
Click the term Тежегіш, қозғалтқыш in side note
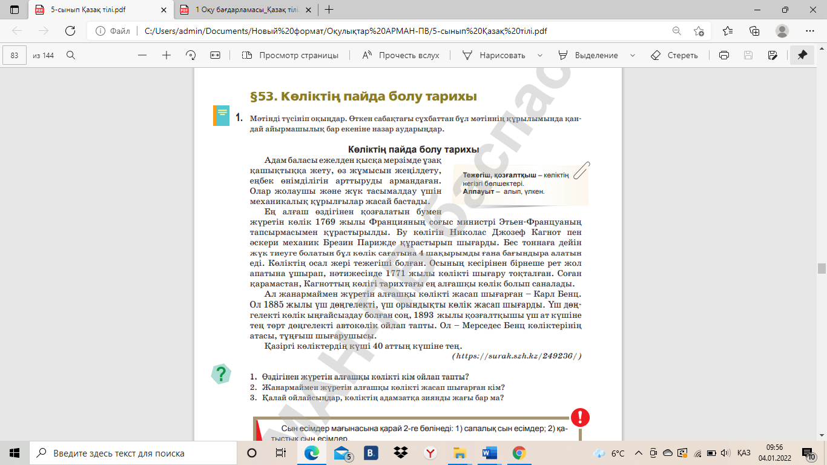pos(499,176)
